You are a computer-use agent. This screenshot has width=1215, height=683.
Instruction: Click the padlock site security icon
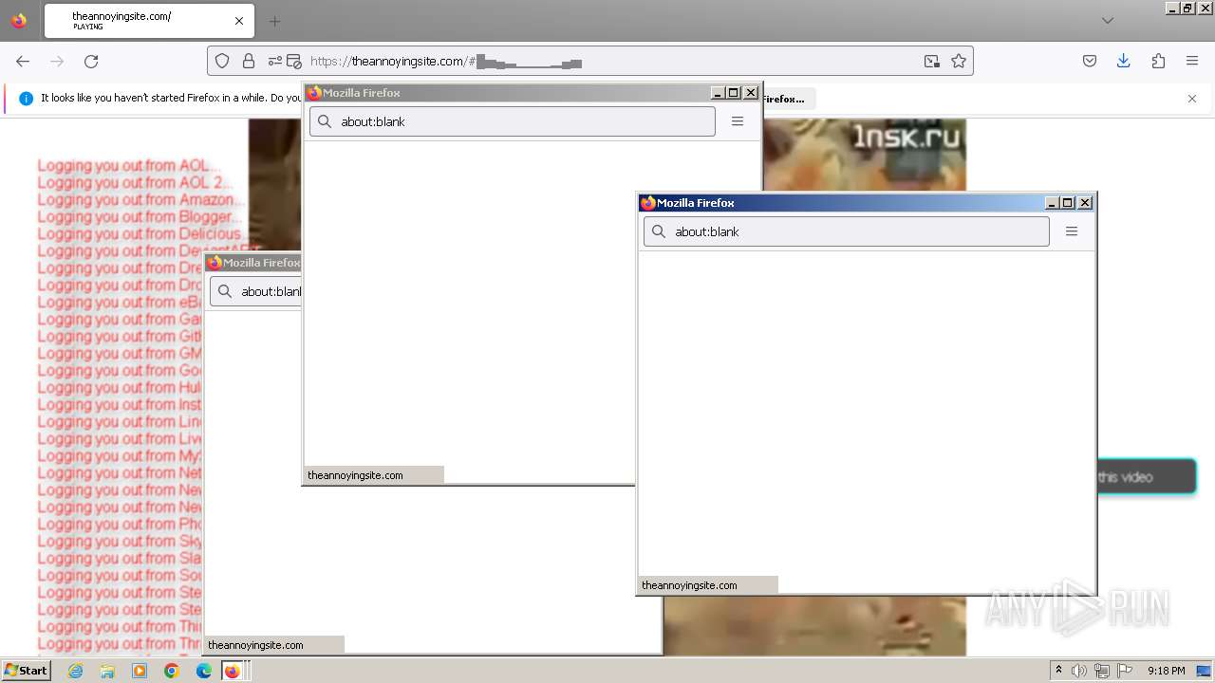249,61
